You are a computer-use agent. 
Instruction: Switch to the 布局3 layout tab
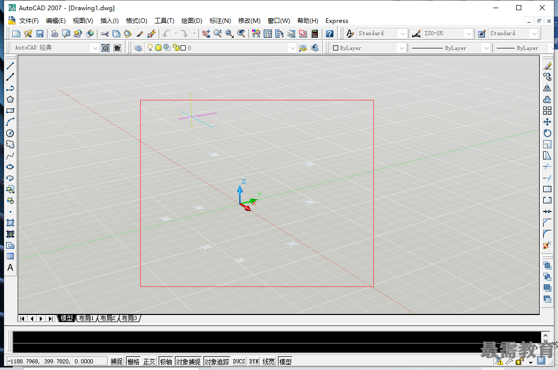click(x=130, y=318)
